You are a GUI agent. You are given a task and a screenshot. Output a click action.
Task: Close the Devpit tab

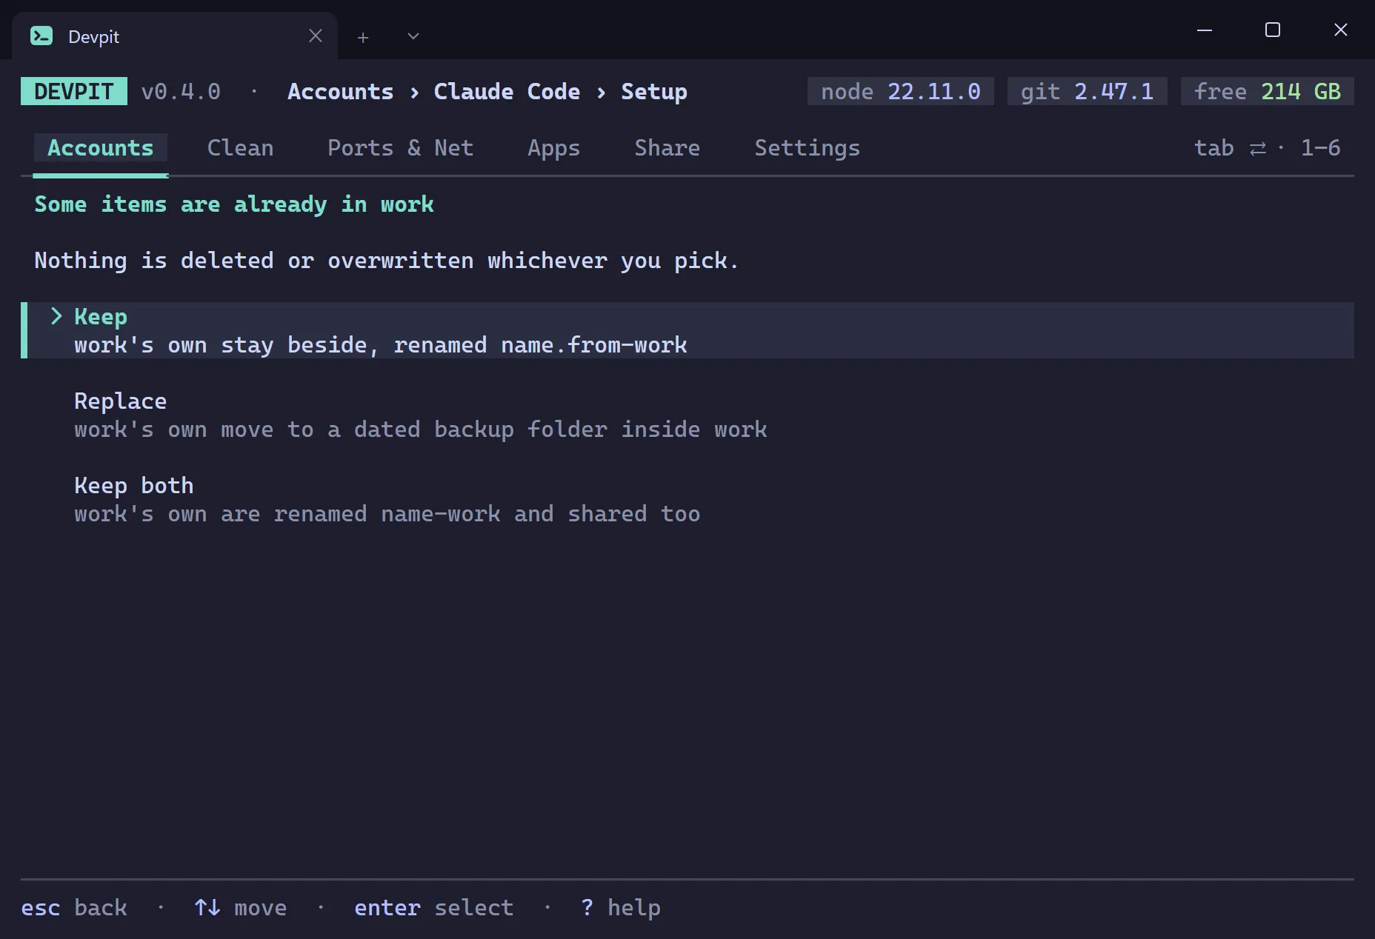(316, 36)
